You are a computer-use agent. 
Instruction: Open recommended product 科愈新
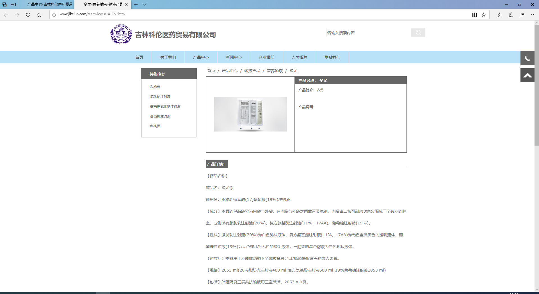click(x=155, y=87)
